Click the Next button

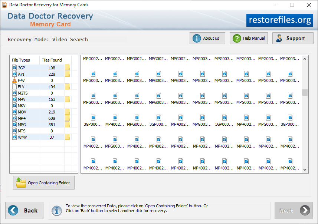tap(294, 210)
